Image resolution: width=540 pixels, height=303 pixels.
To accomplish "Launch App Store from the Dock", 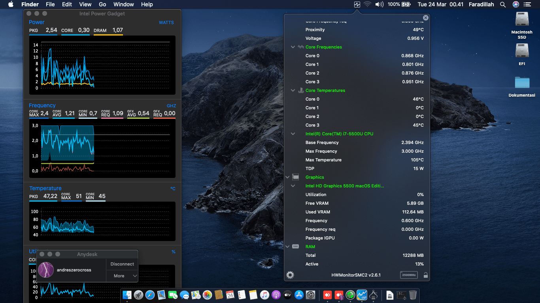I will 299,295.
